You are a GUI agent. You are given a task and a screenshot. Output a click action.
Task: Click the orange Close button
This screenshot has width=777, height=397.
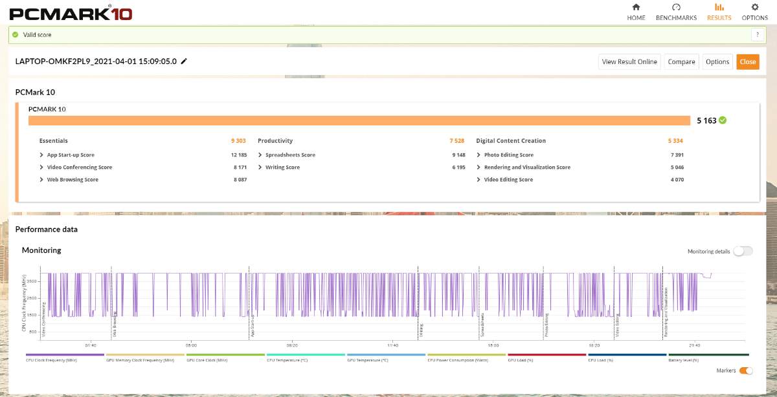click(x=747, y=62)
